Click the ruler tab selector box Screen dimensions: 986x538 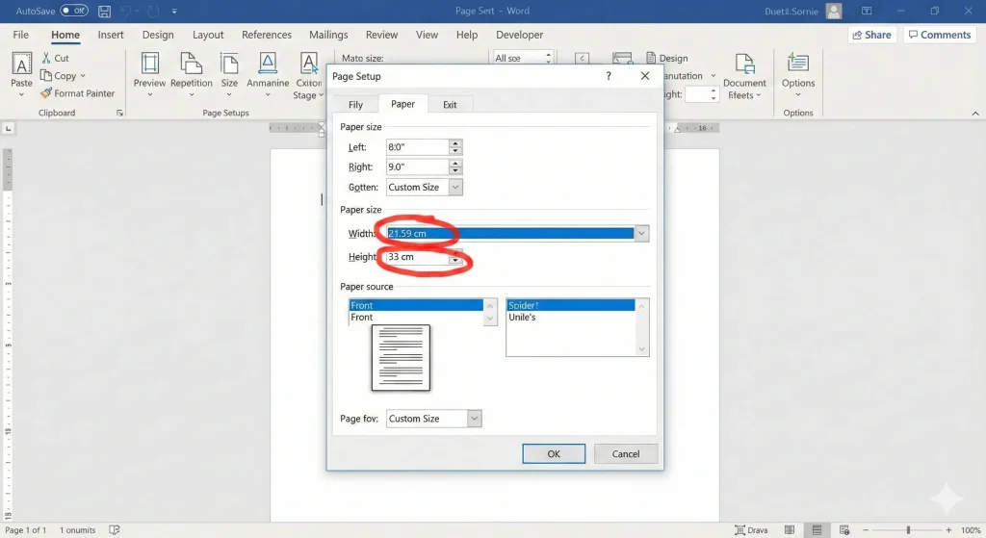click(8, 129)
